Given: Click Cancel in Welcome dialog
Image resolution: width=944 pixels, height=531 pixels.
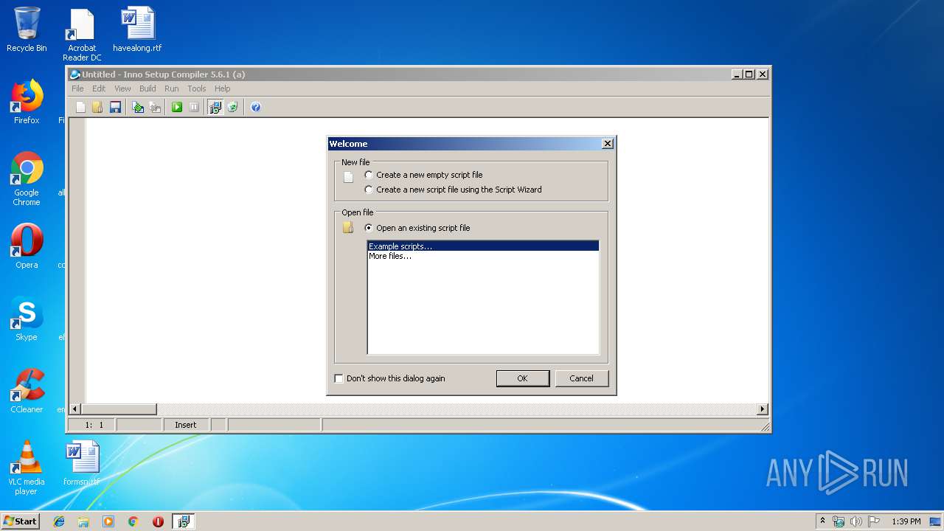Looking at the screenshot, I should tap(581, 378).
